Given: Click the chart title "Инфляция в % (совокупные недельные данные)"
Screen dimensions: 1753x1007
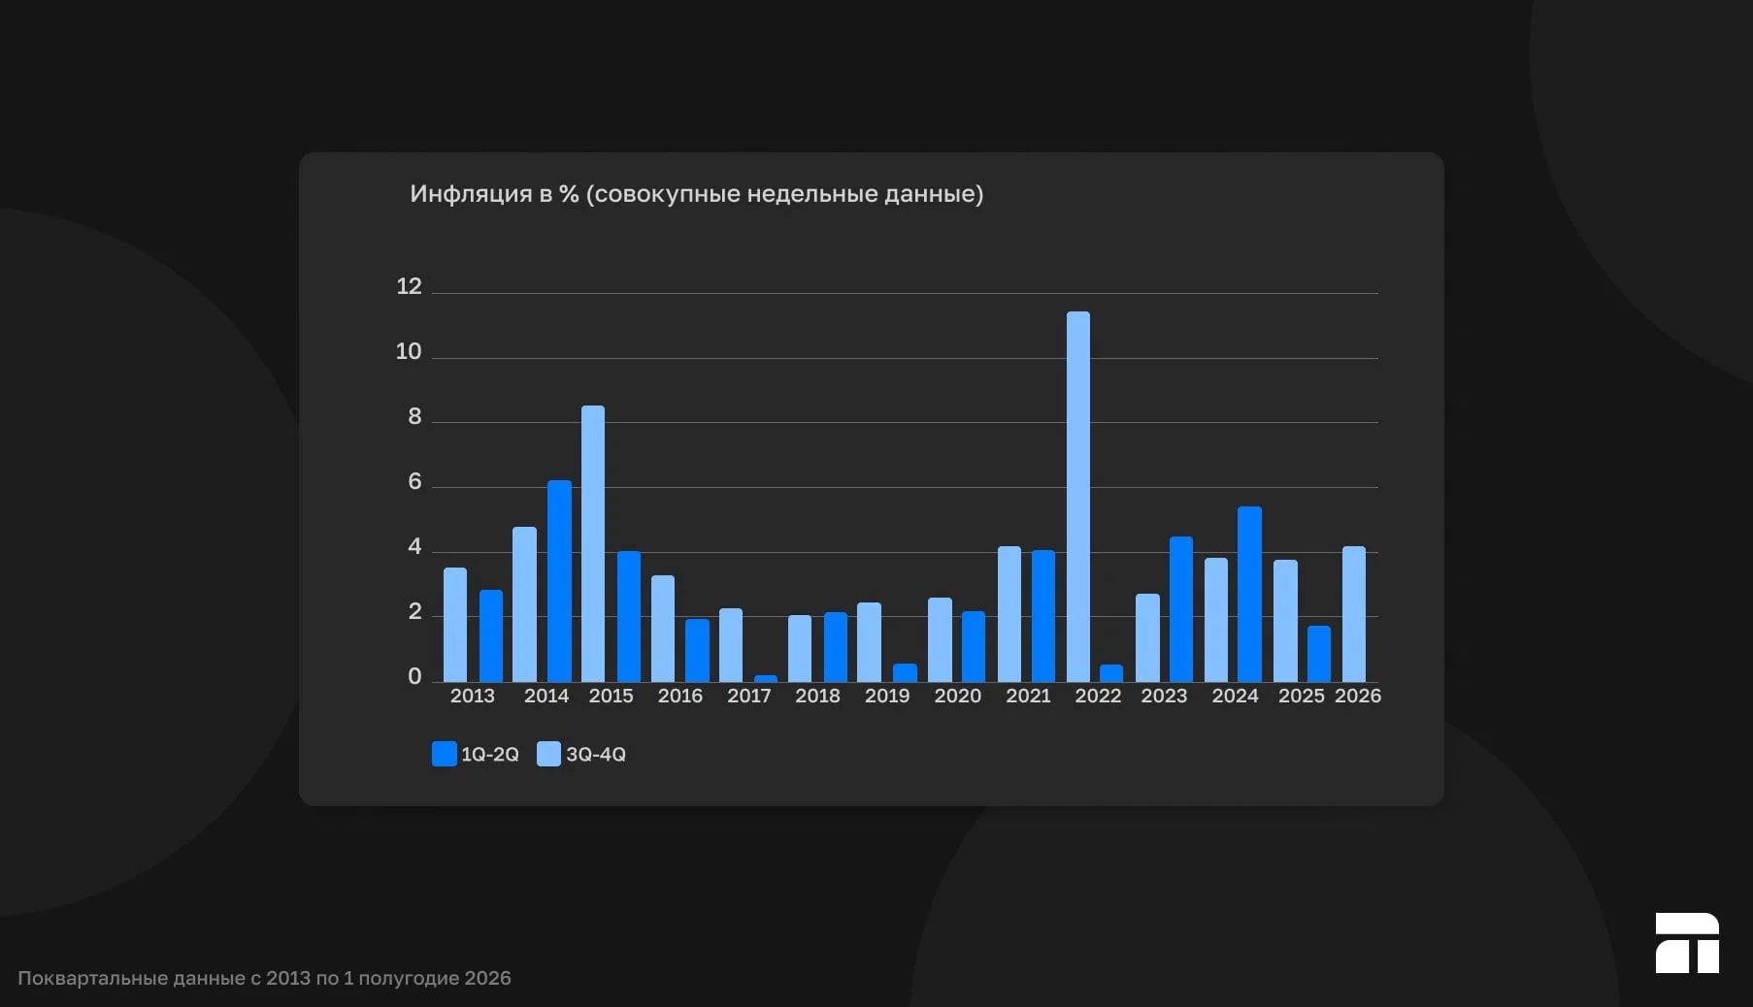Looking at the screenshot, I should pos(696,194).
